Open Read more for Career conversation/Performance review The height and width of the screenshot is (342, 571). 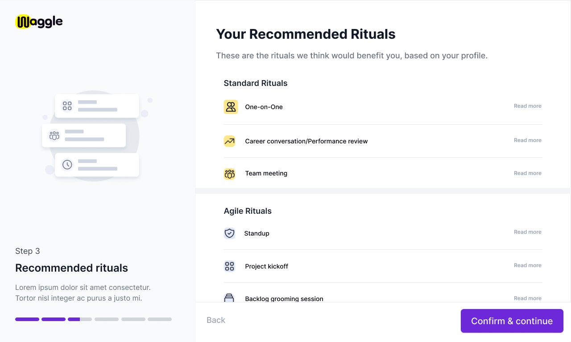pos(528,140)
